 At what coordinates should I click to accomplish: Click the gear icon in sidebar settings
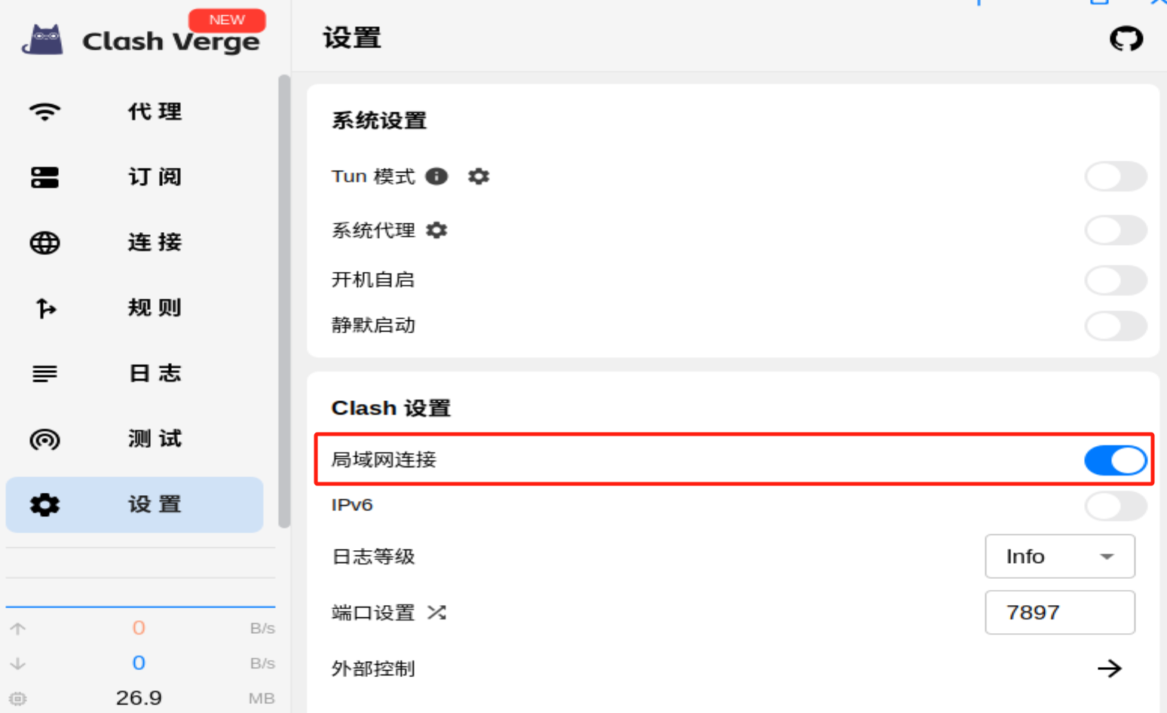44,505
